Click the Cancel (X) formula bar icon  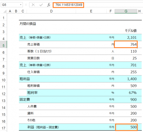33,5
